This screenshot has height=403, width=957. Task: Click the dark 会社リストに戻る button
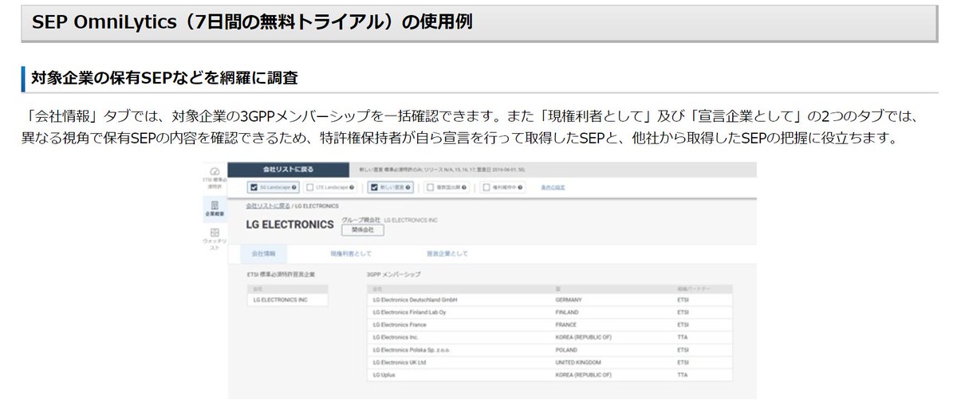(289, 170)
